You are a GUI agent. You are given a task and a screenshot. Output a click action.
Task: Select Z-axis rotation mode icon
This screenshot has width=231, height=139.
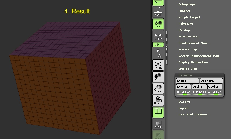[159, 56]
